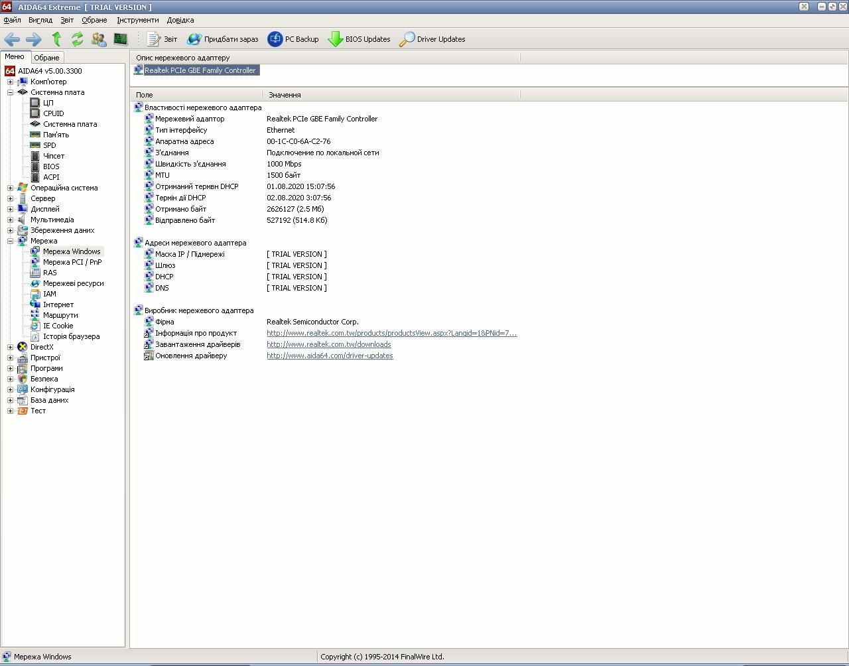The image size is (849, 666).
Task: Expand the Операційна система tree node
Action: 10,188
